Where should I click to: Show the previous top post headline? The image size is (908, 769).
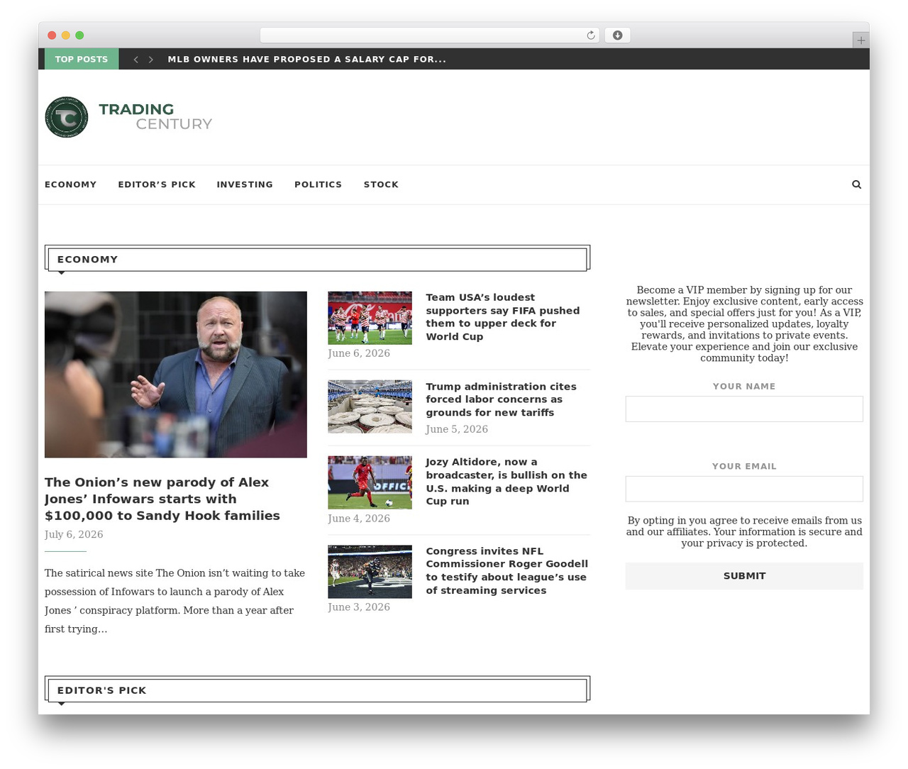pos(135,60)
